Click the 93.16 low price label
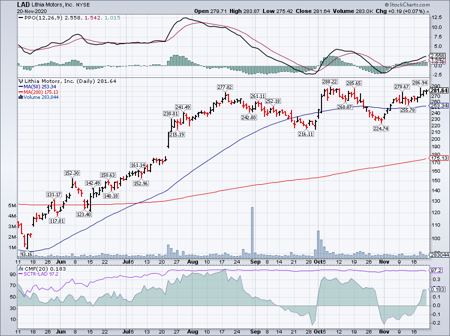The image size is (450, 336). (x=26, y=254)
